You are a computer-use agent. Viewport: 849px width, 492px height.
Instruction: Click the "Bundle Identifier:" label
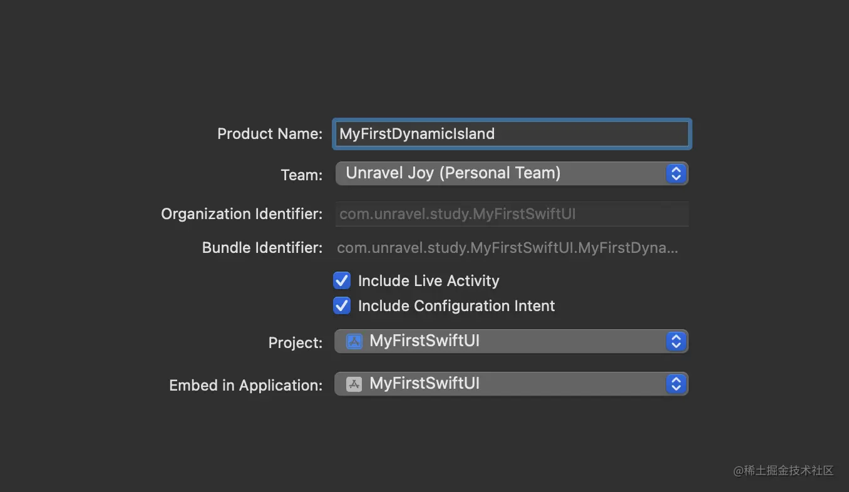click(x=262, y=248)
